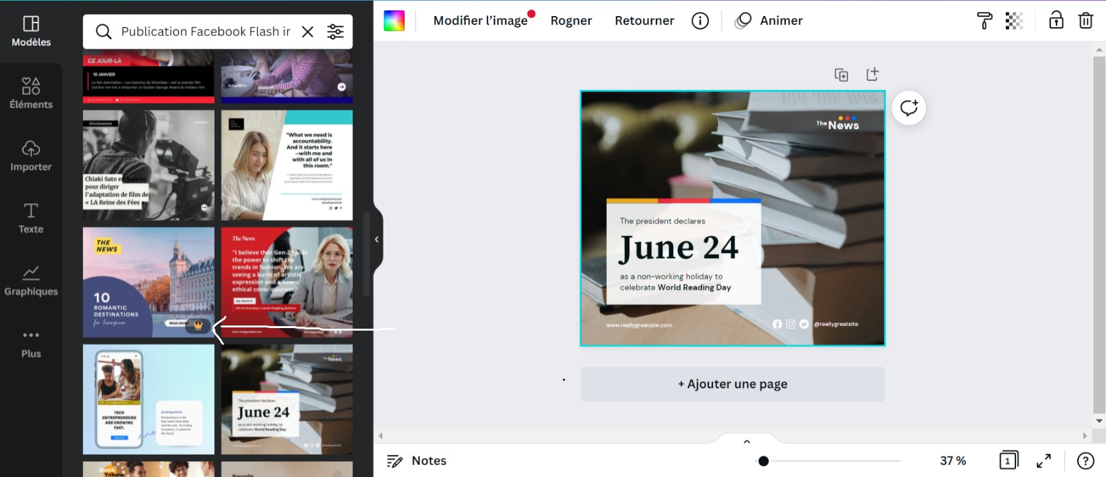Click the horizontal scroll left arrow
This screenshot has height=477, width=1106.
coord(380,435)
